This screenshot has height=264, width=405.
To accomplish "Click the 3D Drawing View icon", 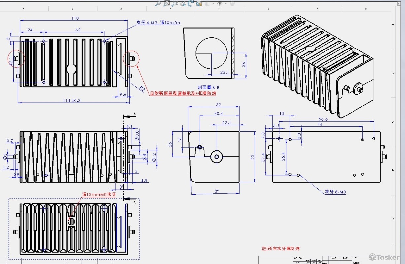I will tap(199, 3).
